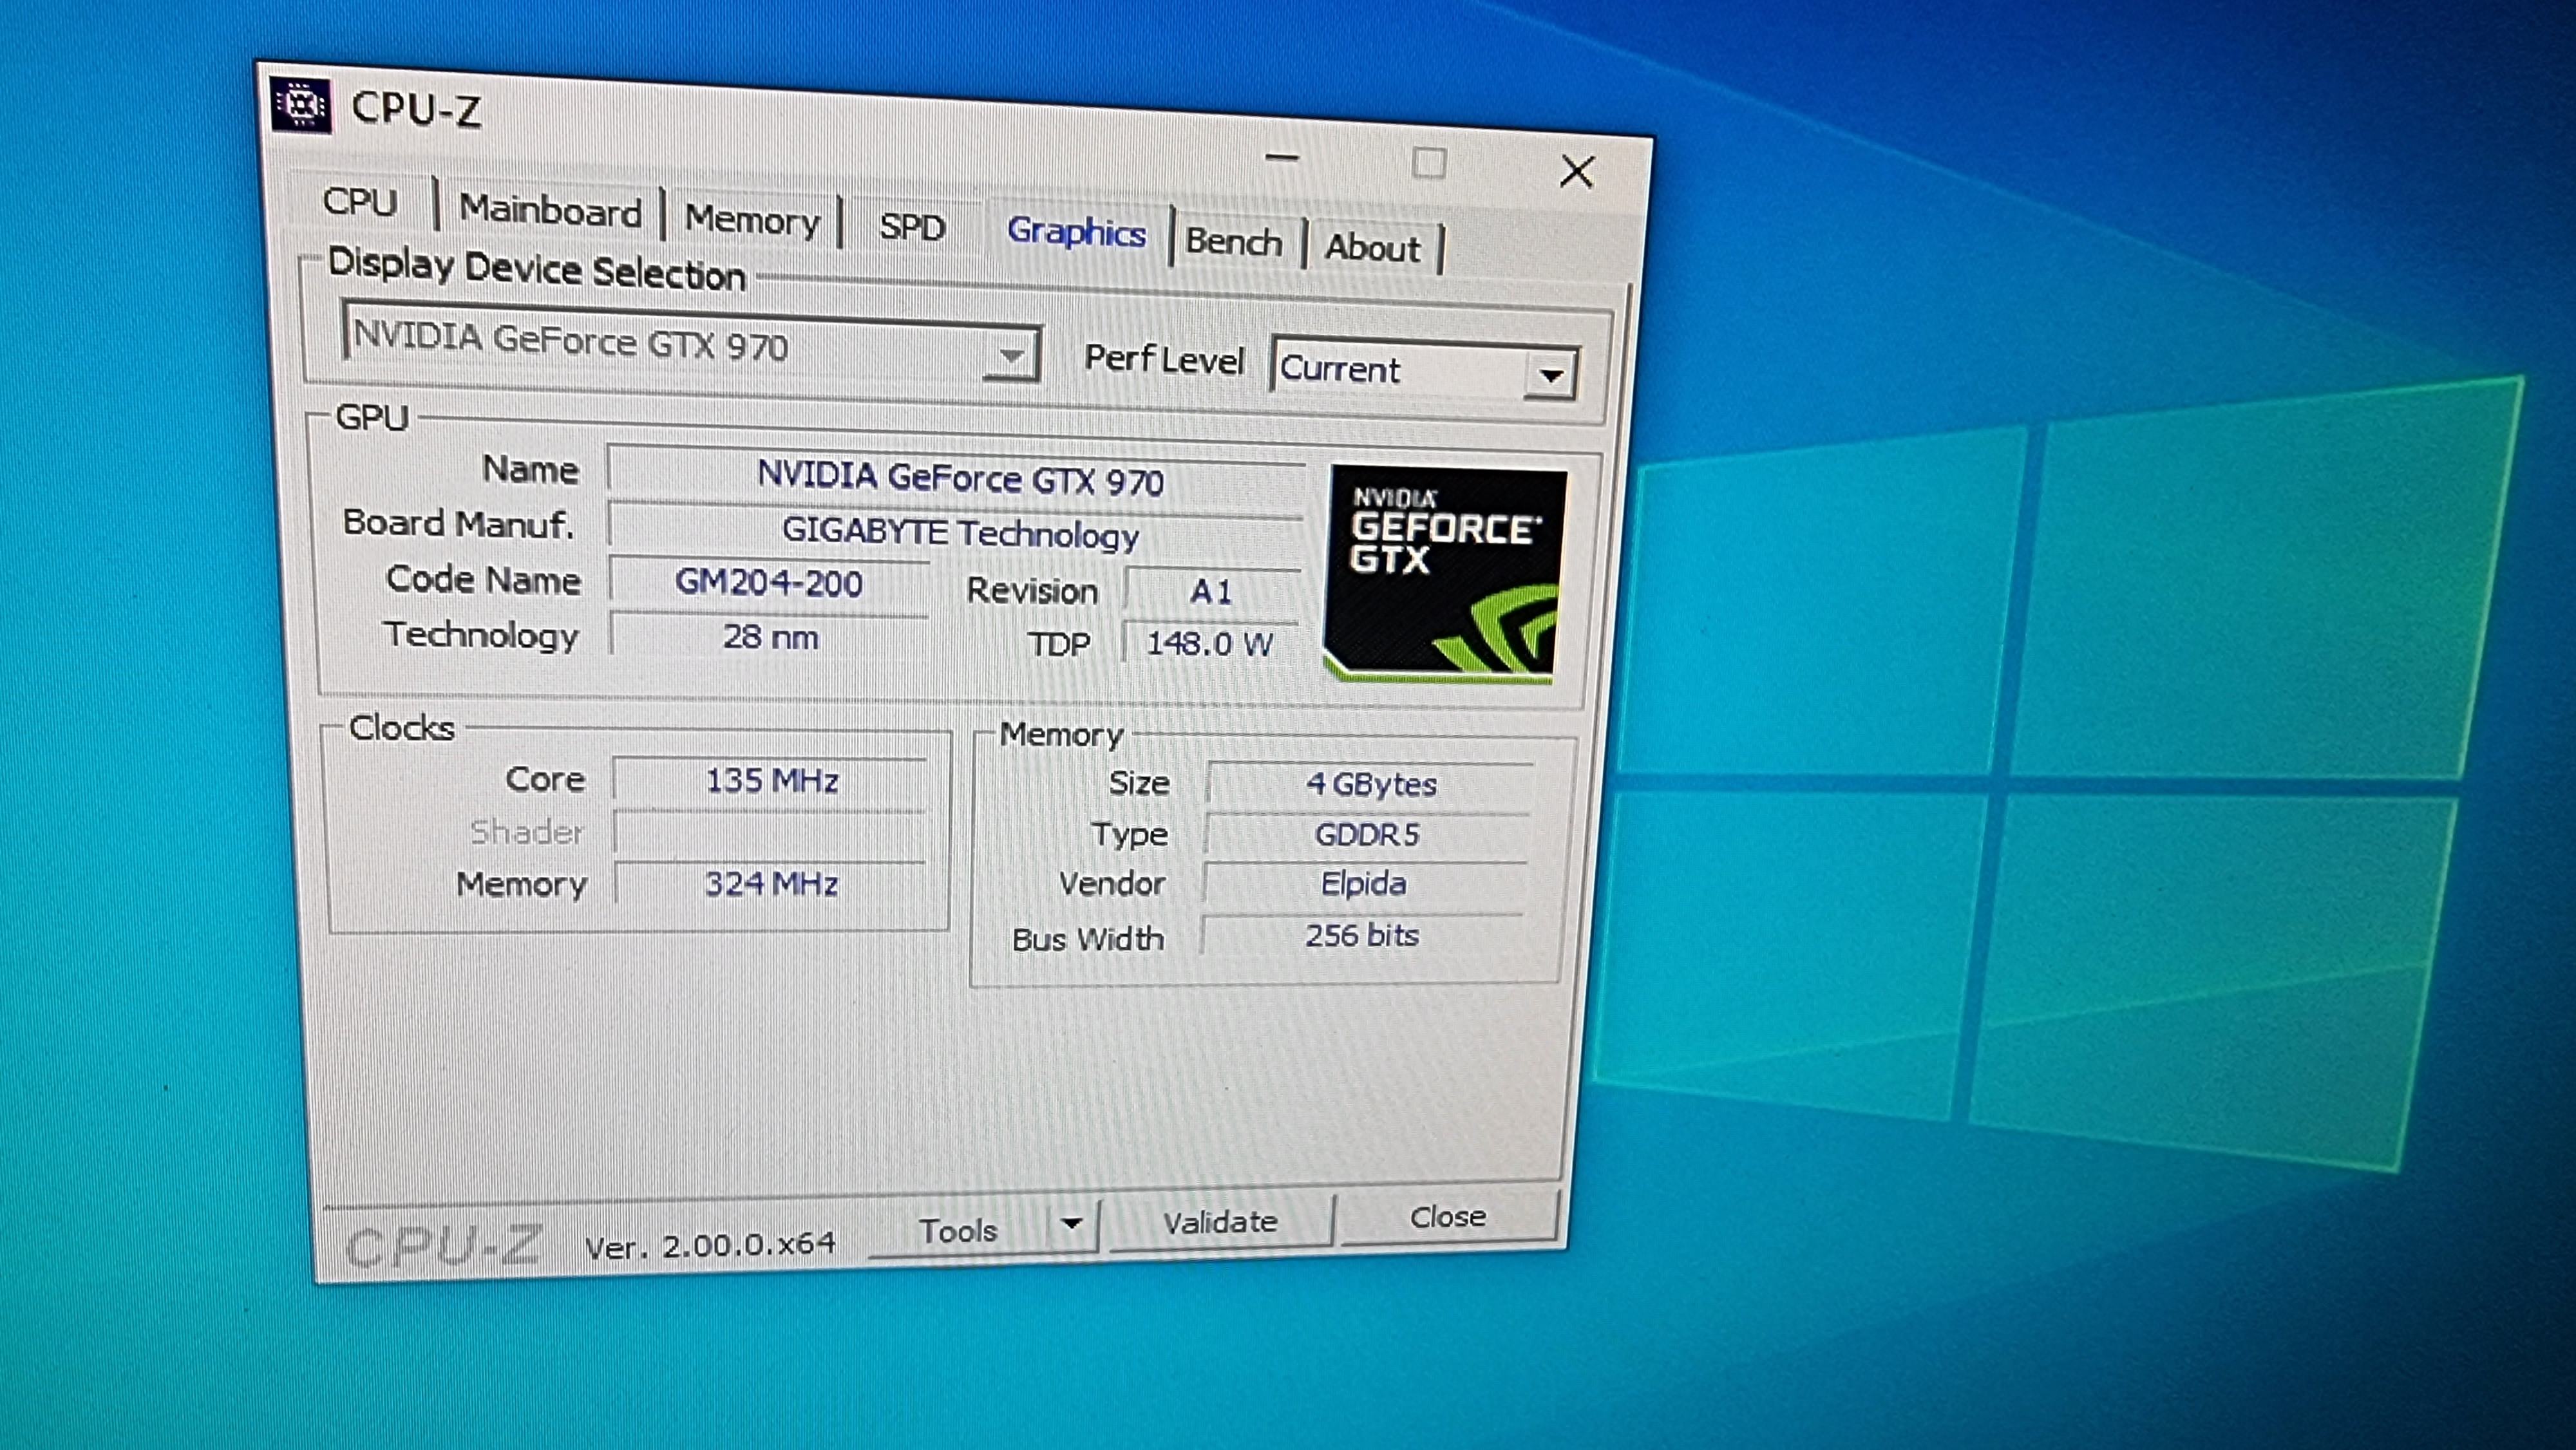This screenshot has height=1450, width=2576.
Task: Click the greyed-out Shader label
Action: pyautogui.click(x=526, y=832)
